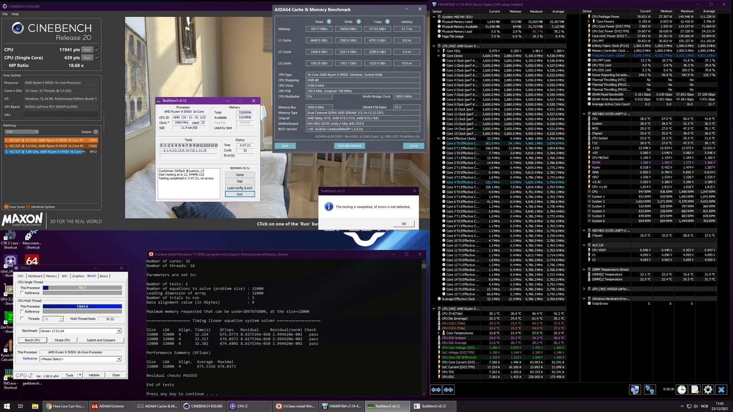Screen dimensions: 733x412
Task: Open cpuz_x64 desktop shortcut icon
Action: tap(10, 261)
